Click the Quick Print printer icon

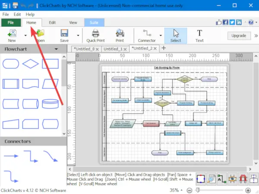pyautogui.click(x=95, y=34)
